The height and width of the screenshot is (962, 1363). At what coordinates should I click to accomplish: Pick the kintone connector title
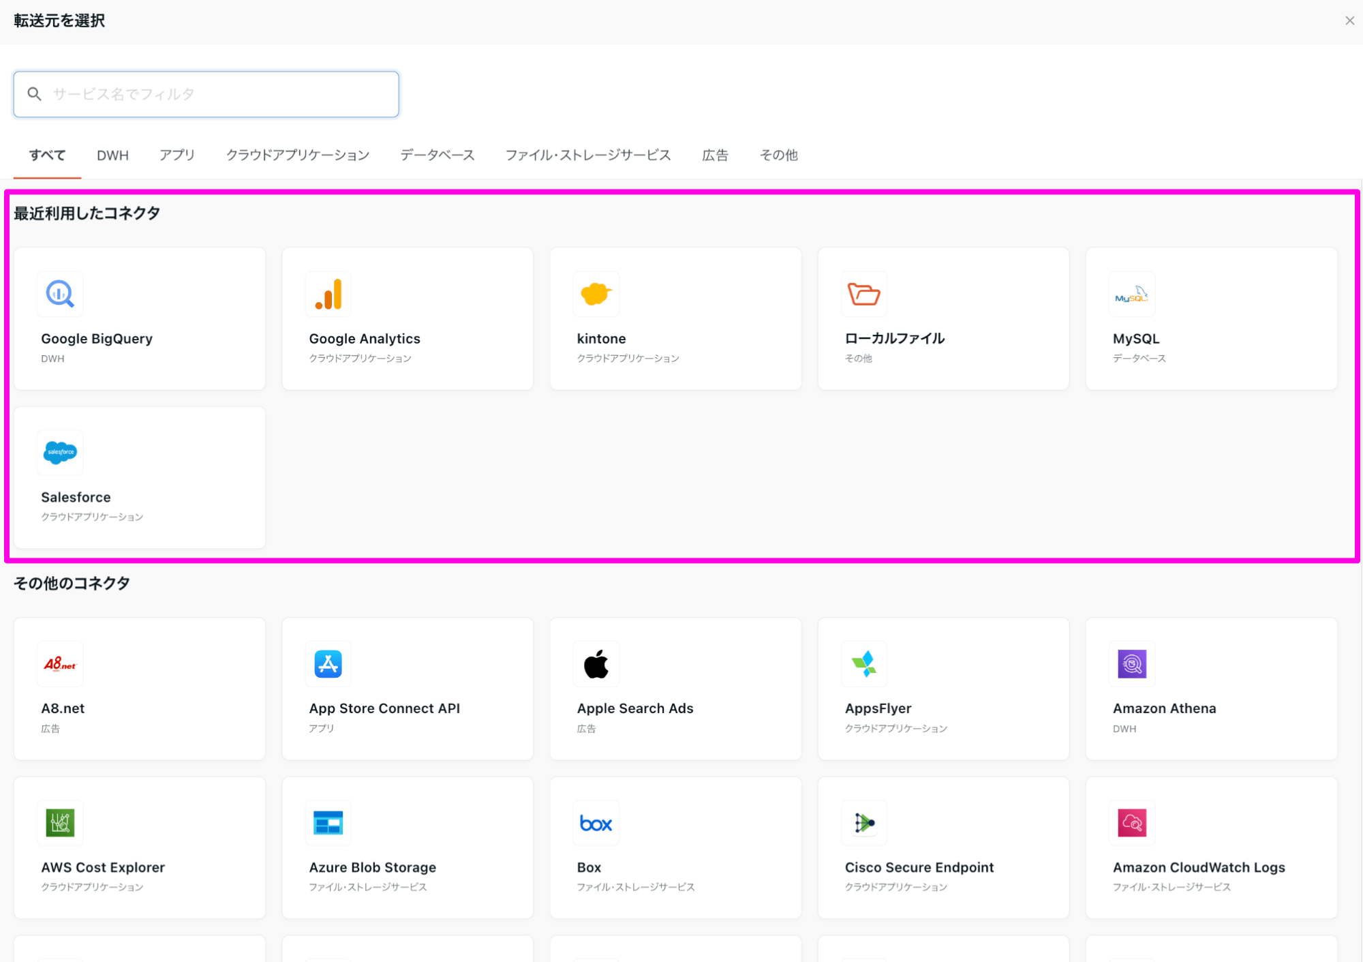(601, 339)
